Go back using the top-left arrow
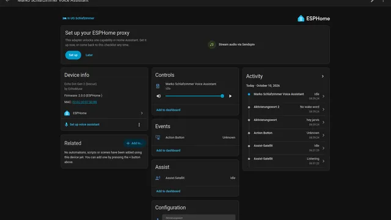 click(7, 1)
